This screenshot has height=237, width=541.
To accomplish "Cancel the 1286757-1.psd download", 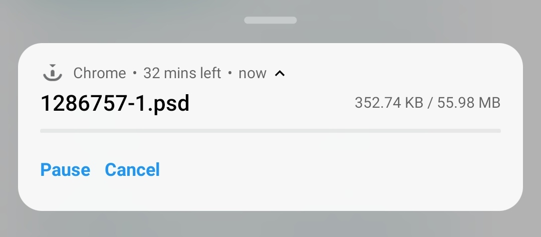I will click(132, 170).
